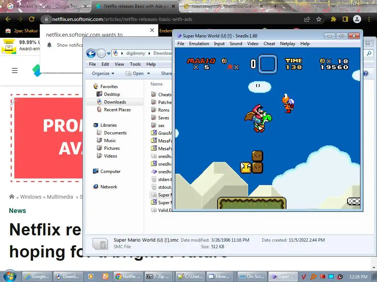The width and height of the screenshot is (377, 282).
Task: Click the Windows breadcrumb link
Action: point(31,197)
